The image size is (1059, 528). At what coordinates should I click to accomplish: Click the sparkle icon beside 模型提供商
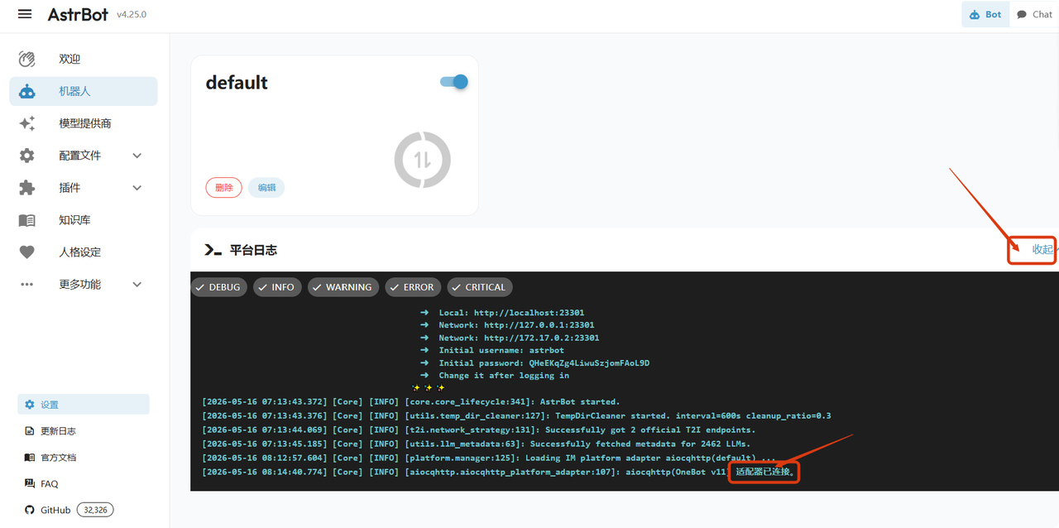[27, 123]
